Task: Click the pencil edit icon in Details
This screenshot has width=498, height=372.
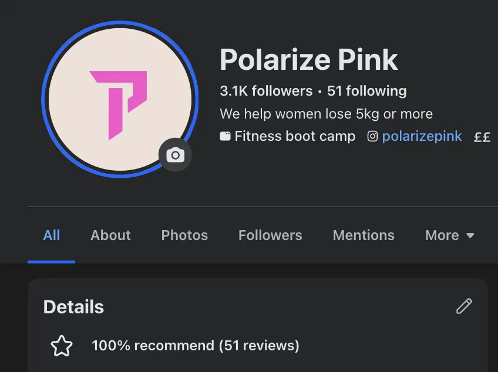Action: [x=464, y=306]
